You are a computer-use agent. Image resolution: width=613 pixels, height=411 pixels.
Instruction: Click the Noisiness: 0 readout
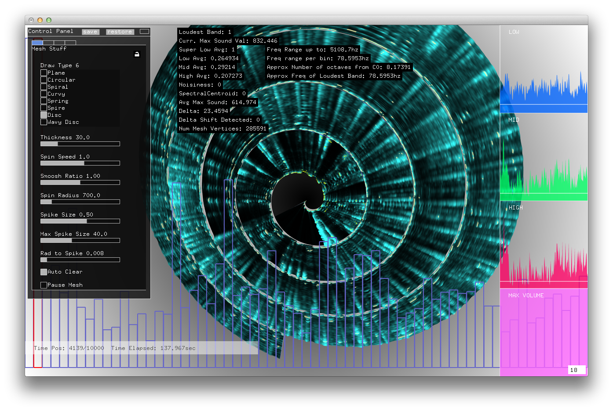pyautogui.click(x=200, y=85)
